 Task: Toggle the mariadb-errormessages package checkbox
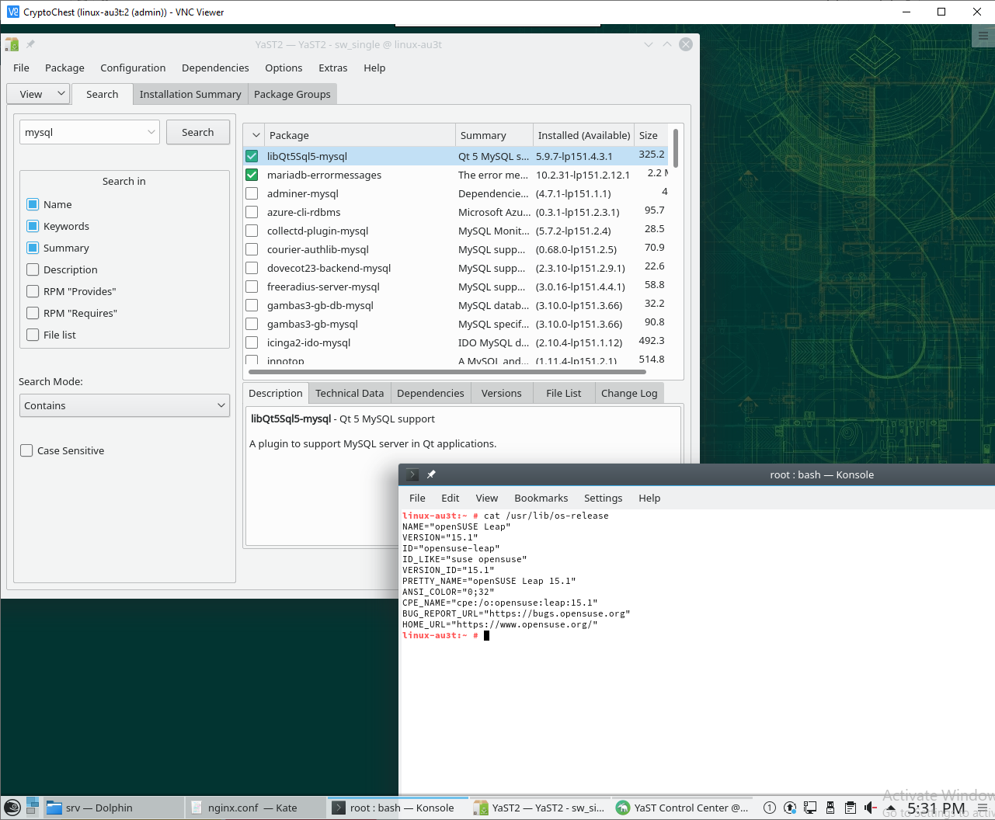252,175
